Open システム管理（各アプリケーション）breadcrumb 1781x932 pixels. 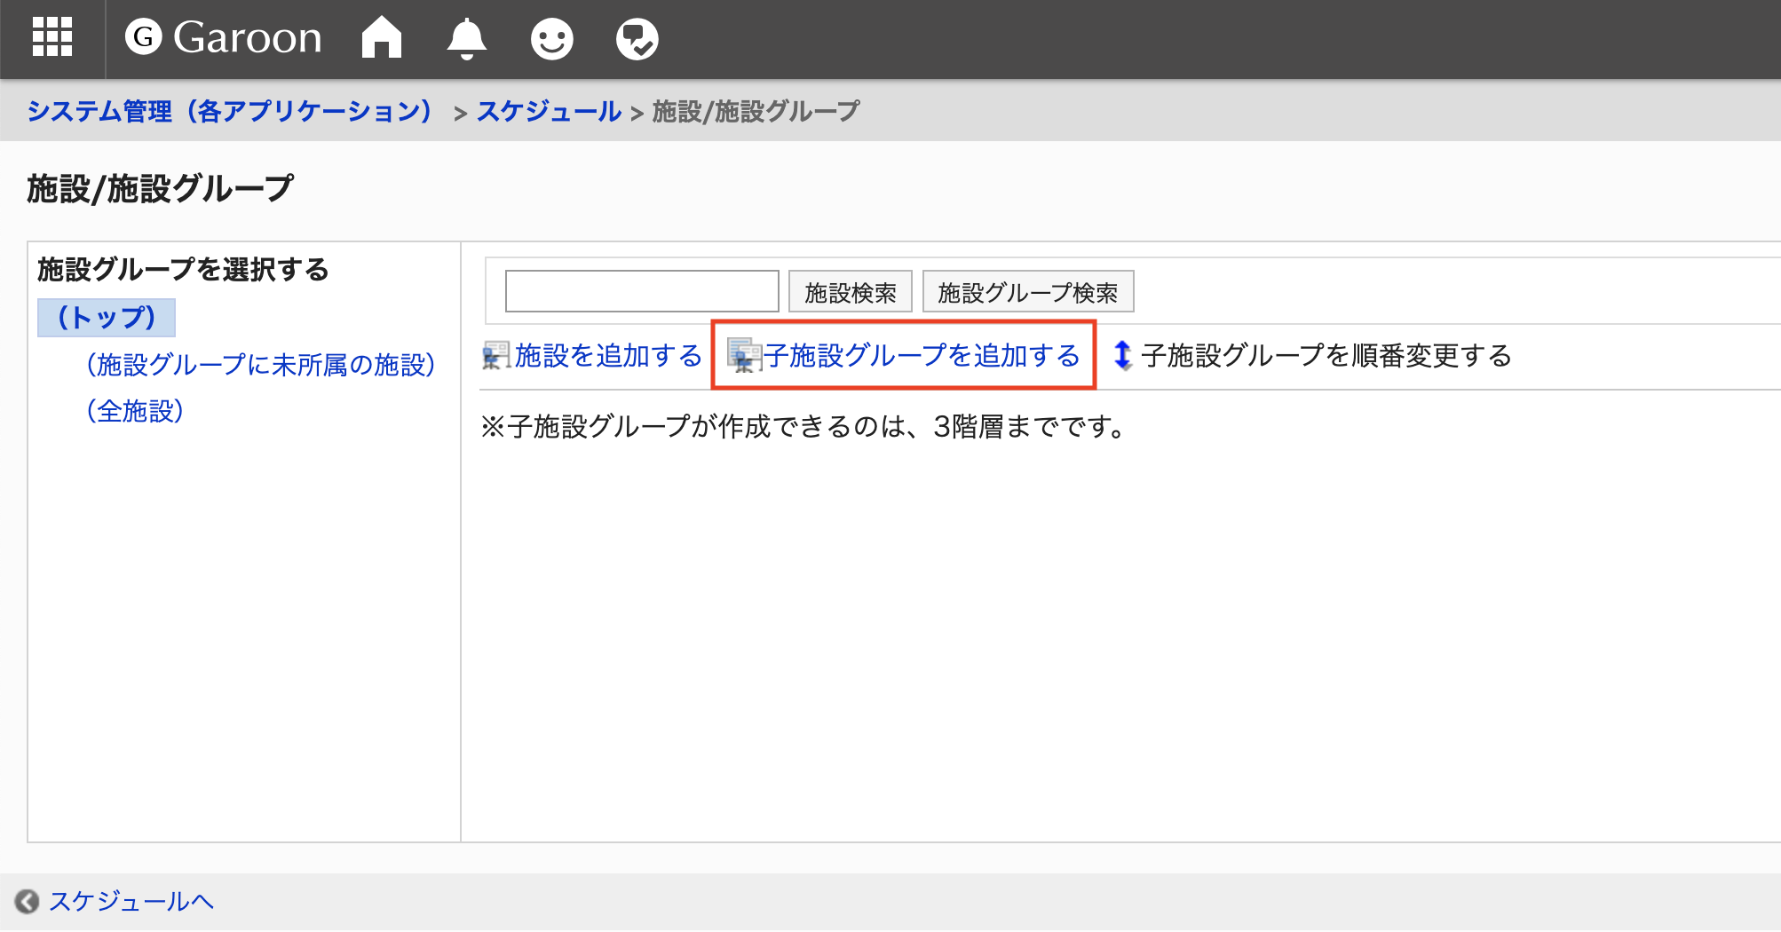point(231,111)
